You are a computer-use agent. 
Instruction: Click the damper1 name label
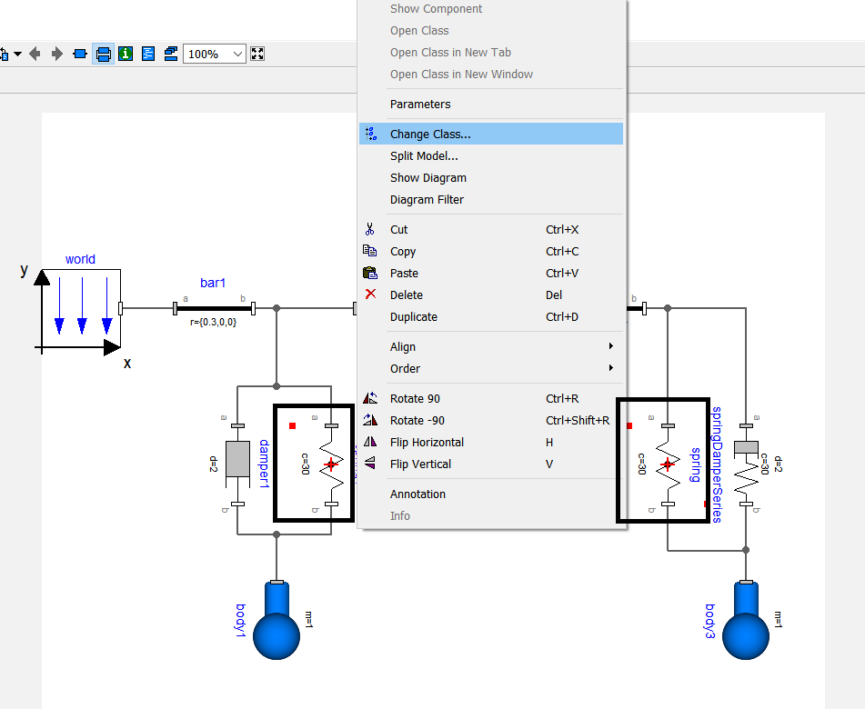pyautogui.click(x=265, y=464)
